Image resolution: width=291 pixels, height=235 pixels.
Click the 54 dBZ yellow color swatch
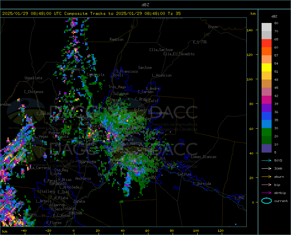(x=266, y=68)
